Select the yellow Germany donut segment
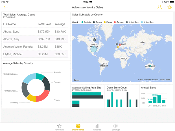 pyautogui.click(x=31, y=98)
